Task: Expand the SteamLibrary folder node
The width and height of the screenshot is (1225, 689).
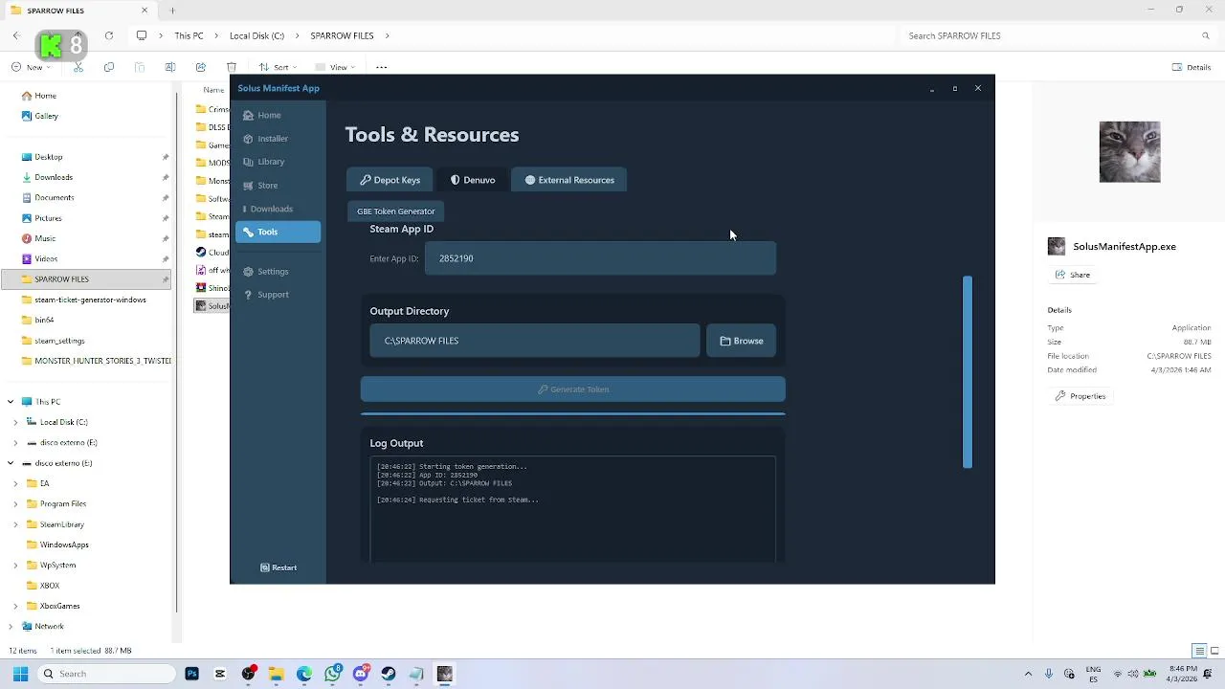Action: point(15,524)
